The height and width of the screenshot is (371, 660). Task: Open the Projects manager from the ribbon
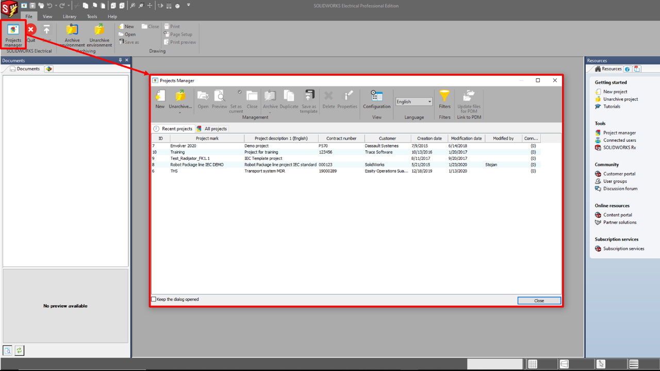pyautogui.click(x=13, y=35)
